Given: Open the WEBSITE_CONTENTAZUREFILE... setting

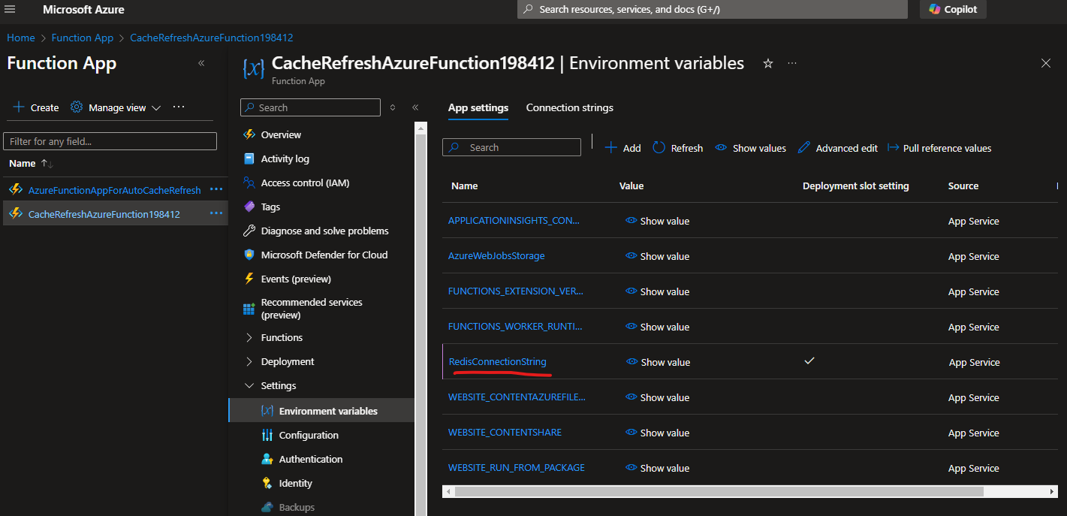Looking at the screenshot, I should coord(517,397).
